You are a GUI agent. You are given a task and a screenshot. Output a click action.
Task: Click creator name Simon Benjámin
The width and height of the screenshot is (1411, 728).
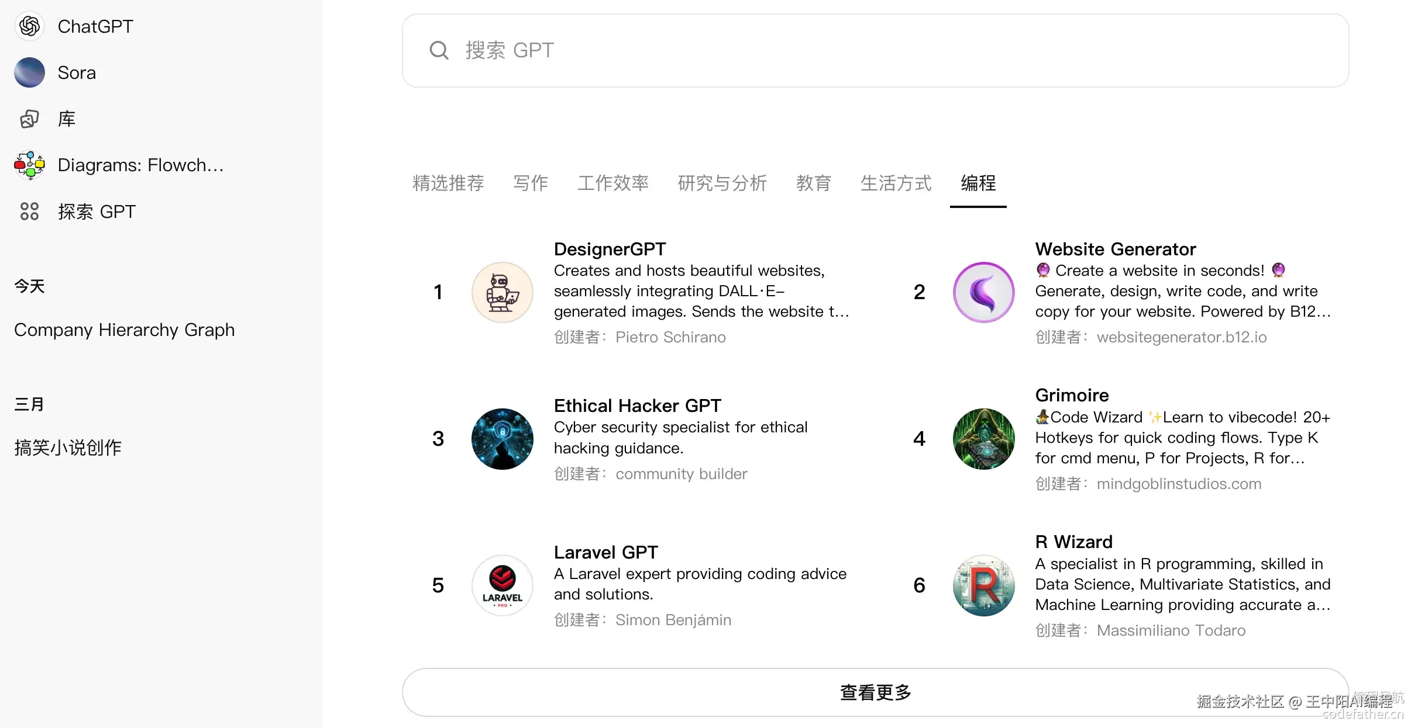pos(673,620)
